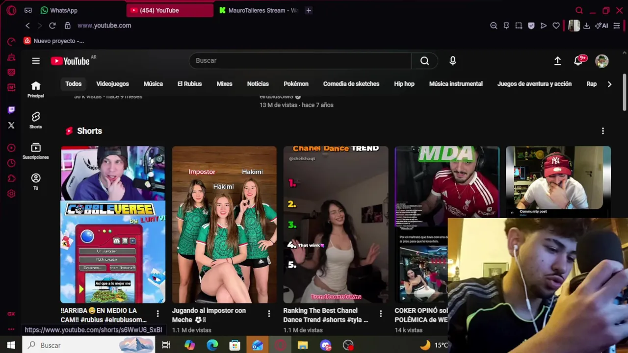This screenshot has width=628, height=353.
Task: Click the padlock site info icon
Action: click(68, 25)
